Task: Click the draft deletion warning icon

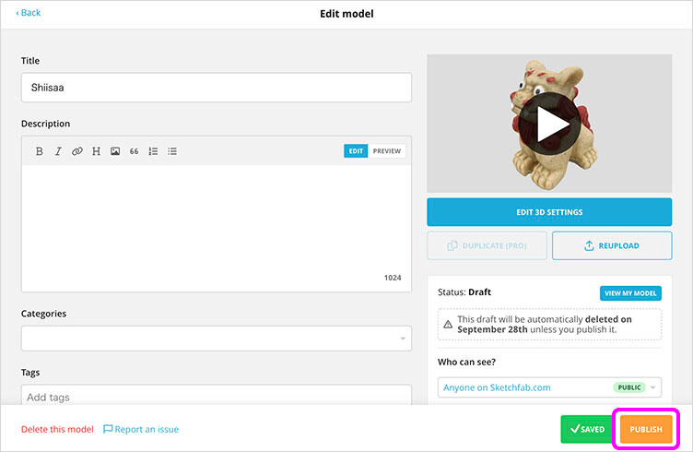Action: click(448, 324)
